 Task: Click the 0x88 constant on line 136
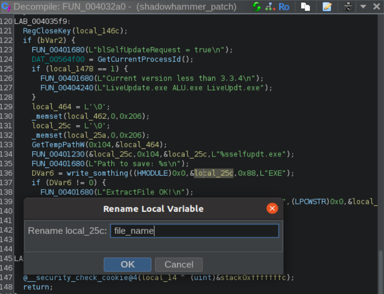tap(247, 173)
